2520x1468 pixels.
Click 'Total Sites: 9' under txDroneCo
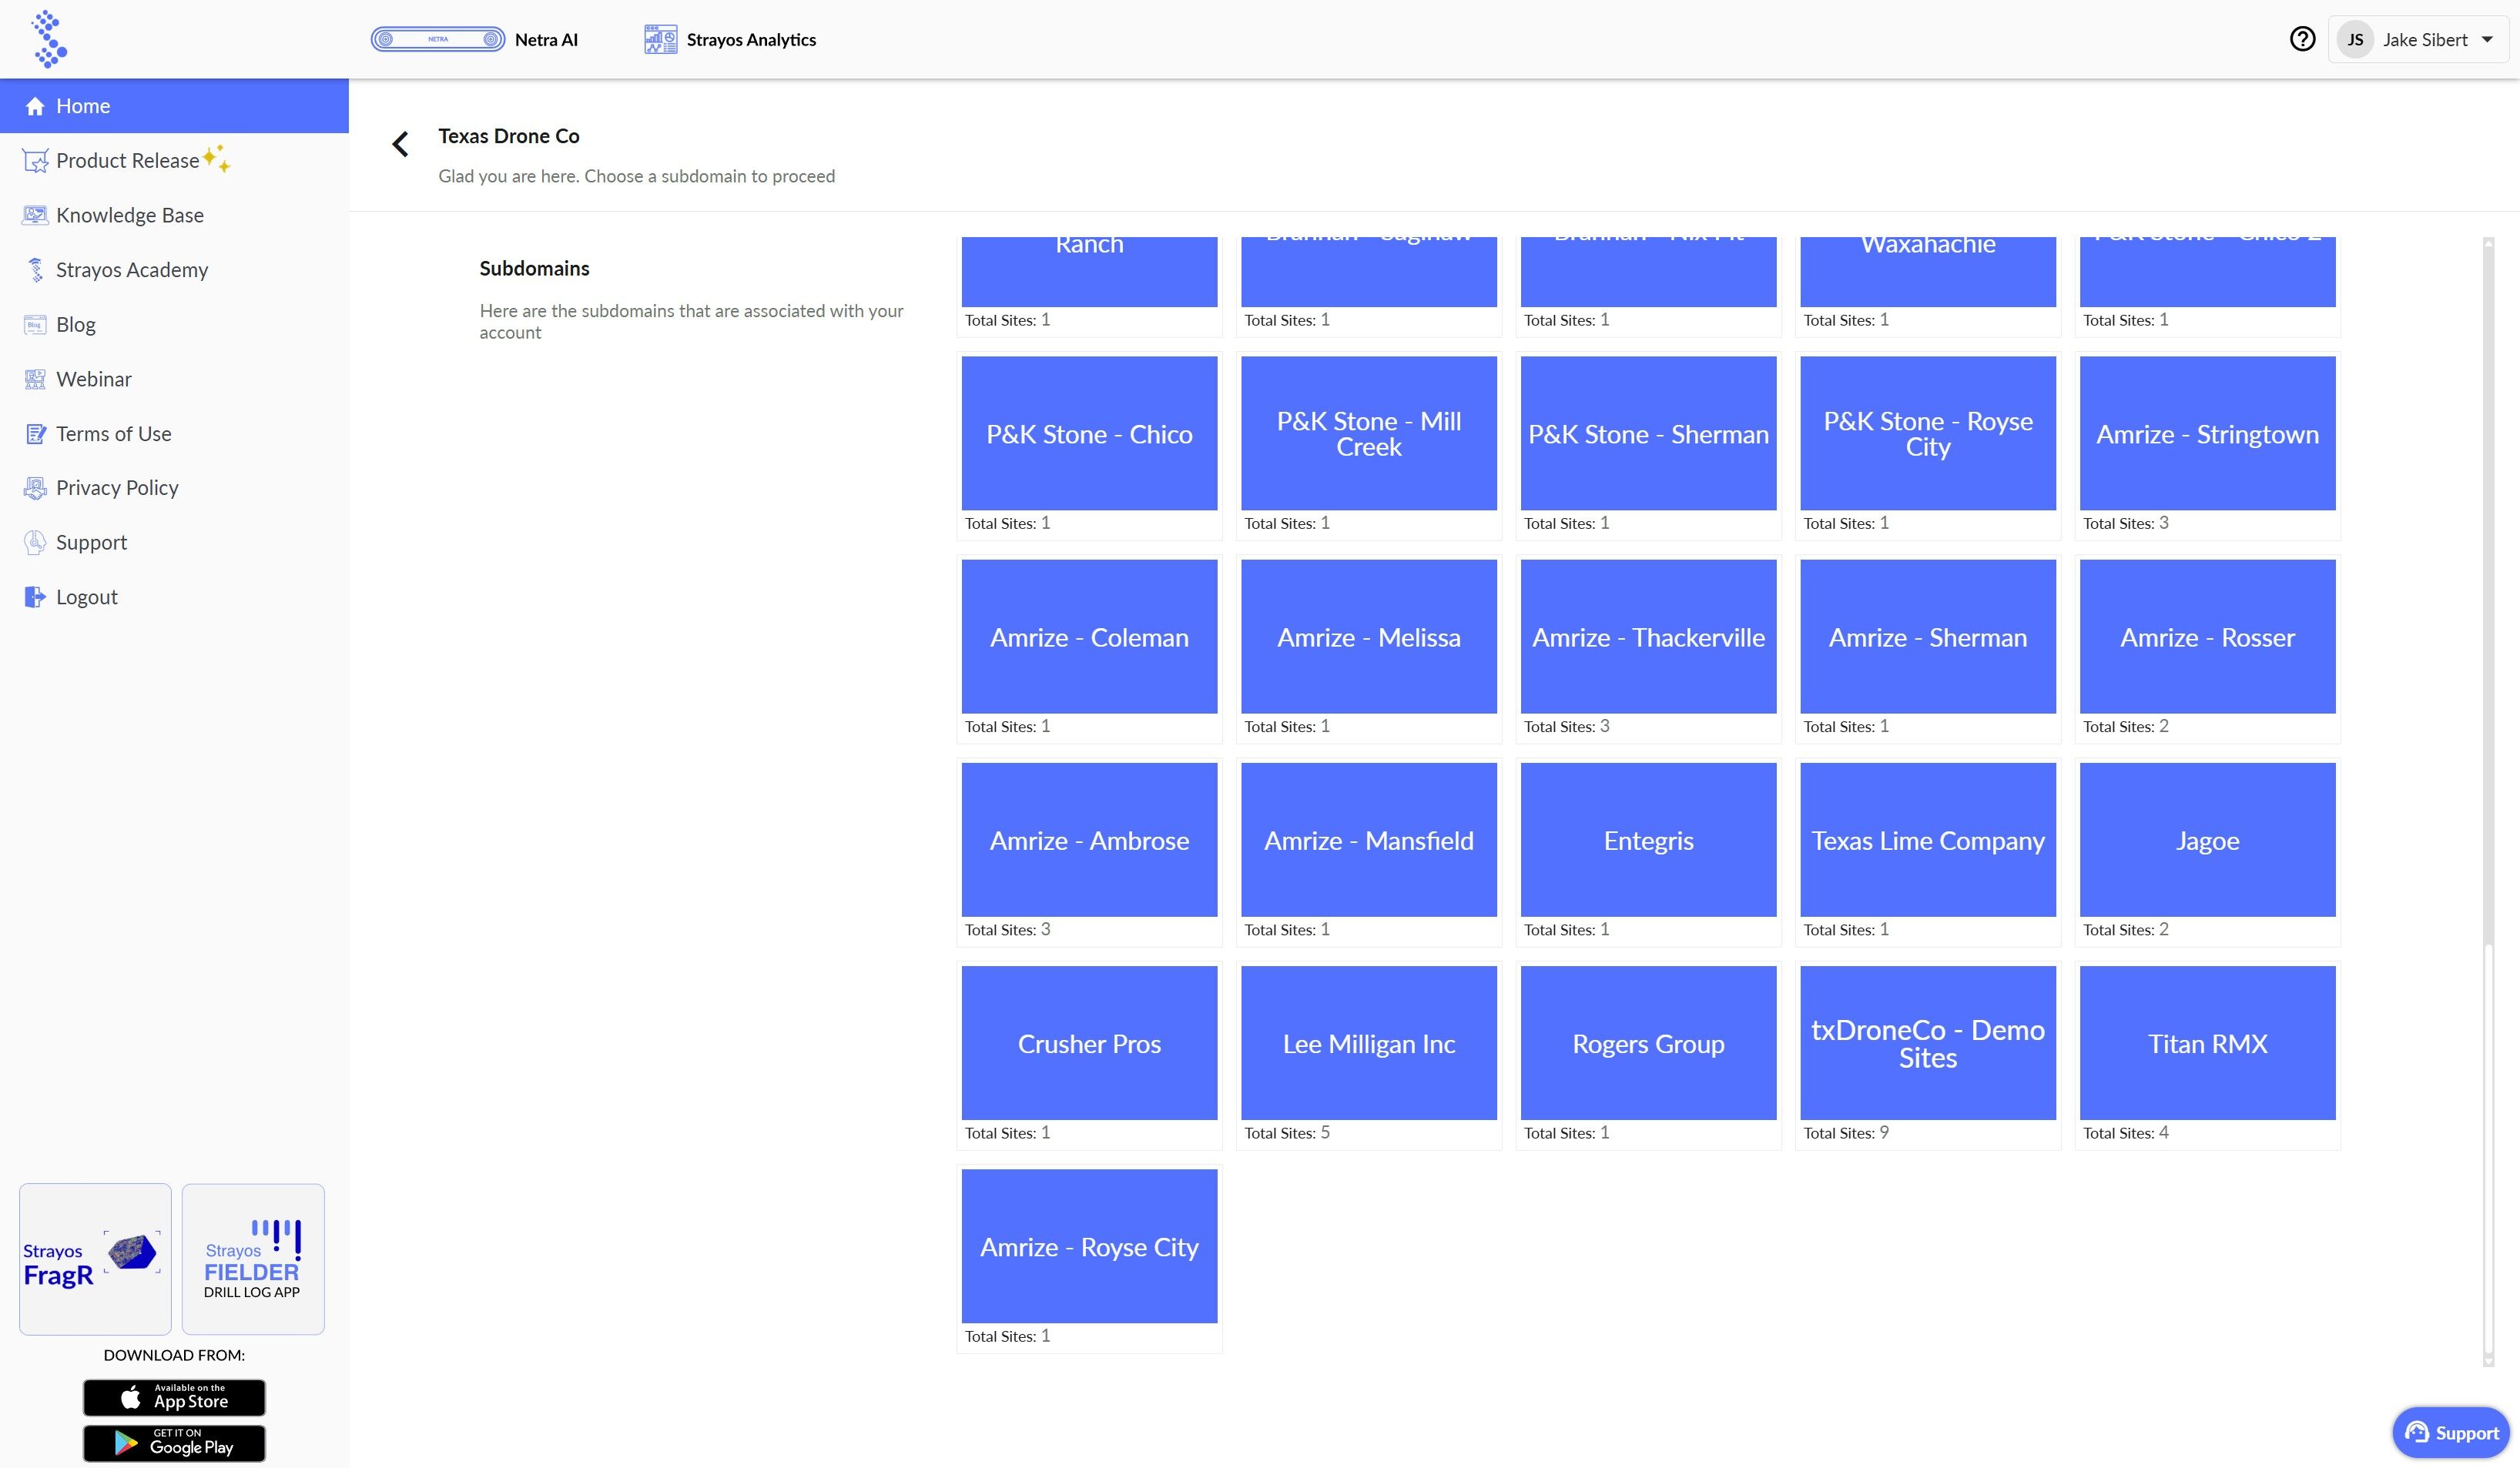[x=1846, y=1132]
